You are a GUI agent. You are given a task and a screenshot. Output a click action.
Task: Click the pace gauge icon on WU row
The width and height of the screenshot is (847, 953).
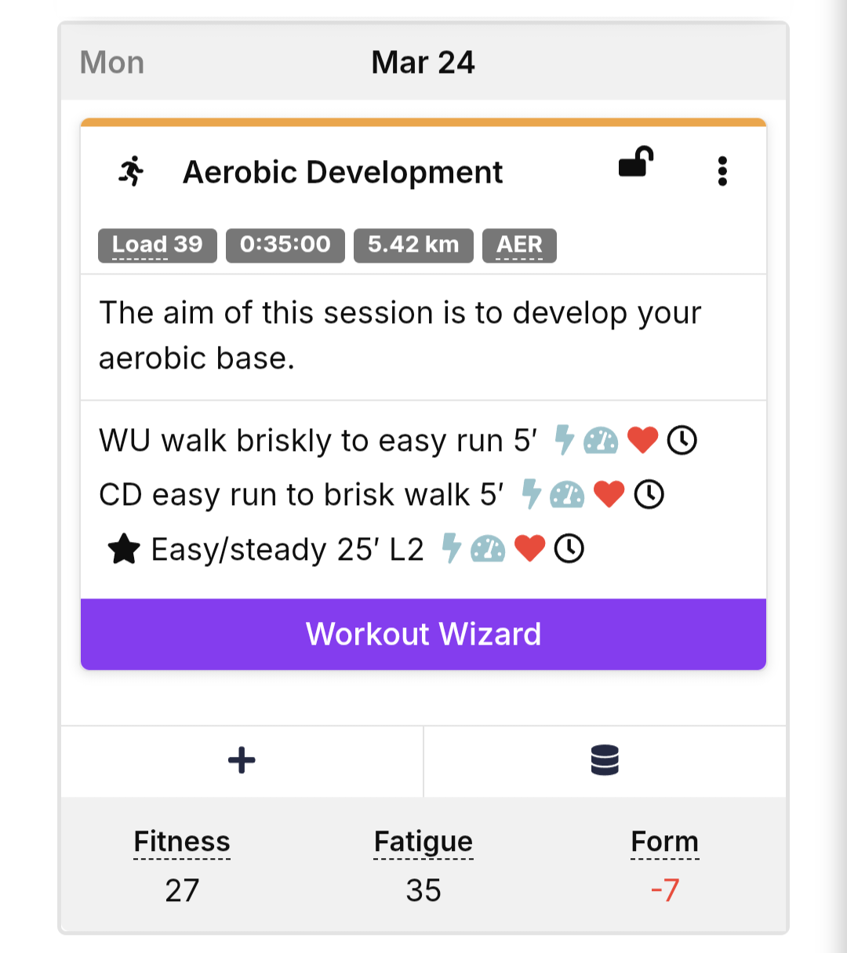pos(601,440)
